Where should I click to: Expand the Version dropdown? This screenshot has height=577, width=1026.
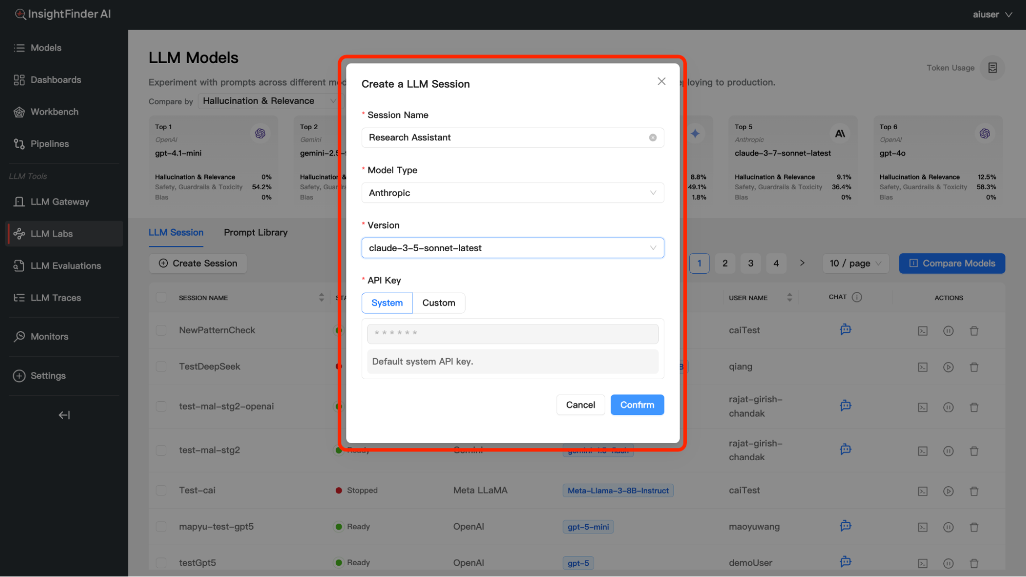coord(512,248)
